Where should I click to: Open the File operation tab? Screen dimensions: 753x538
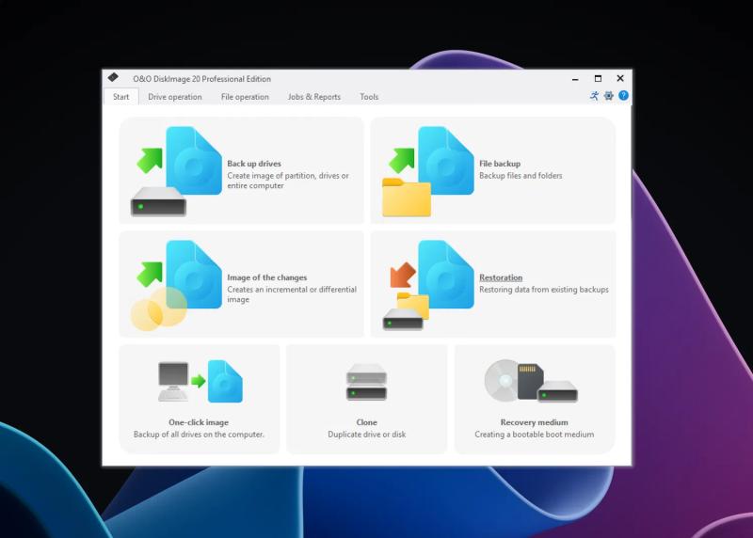coord(245,97)
